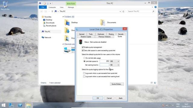193x108 pixels.
Task: Open the General tab in Properties
Action: pos(82,34)
